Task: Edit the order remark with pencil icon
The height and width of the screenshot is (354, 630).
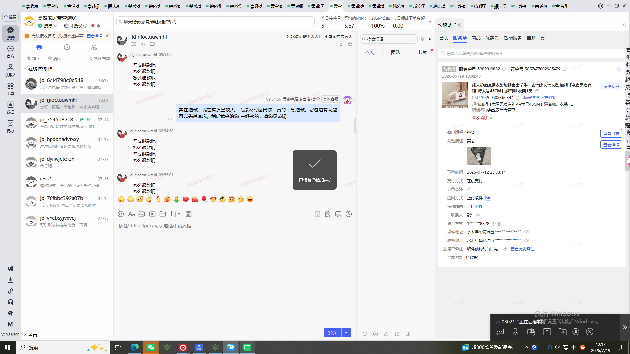Action: point(469,189)
